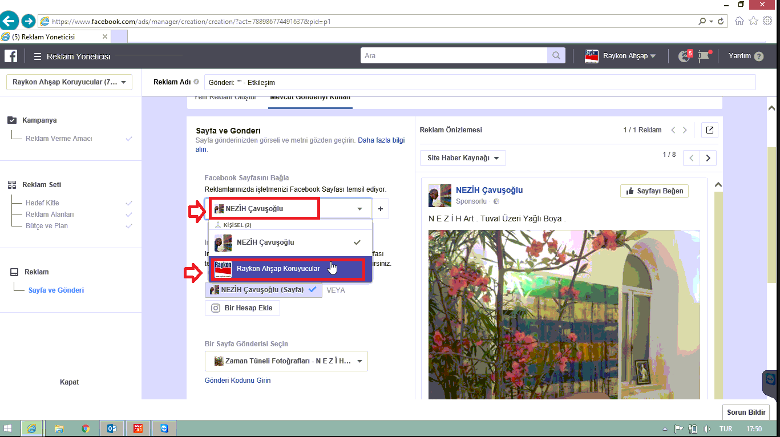
Task: Open ad preview in new window icon
Action: click(x=709, y=130)
